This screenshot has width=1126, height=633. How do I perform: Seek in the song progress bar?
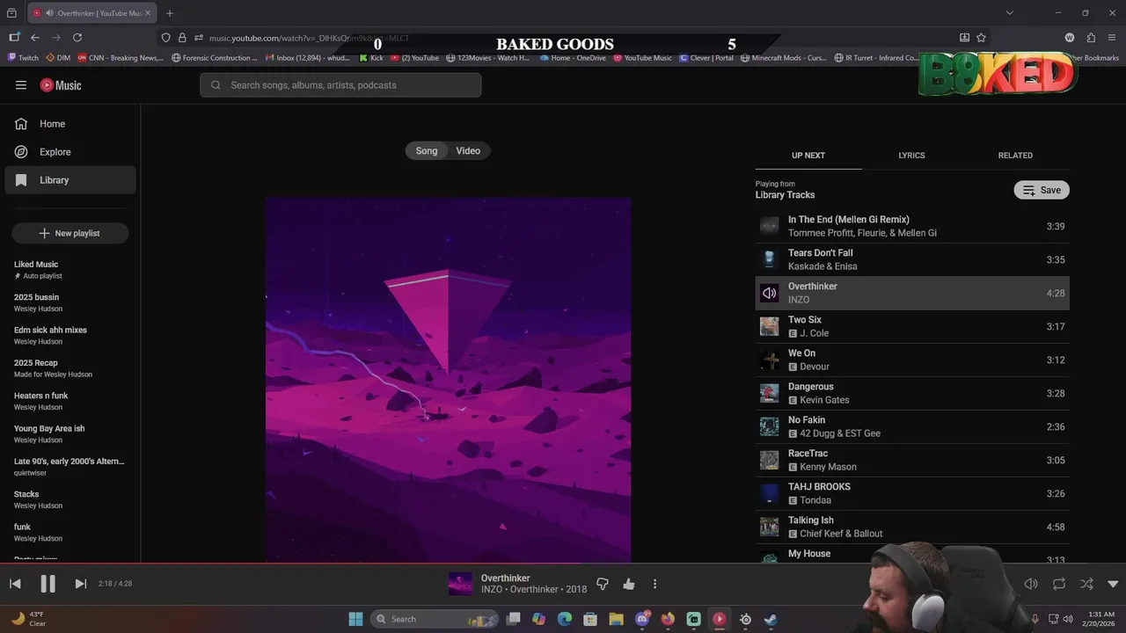[563, 564]
